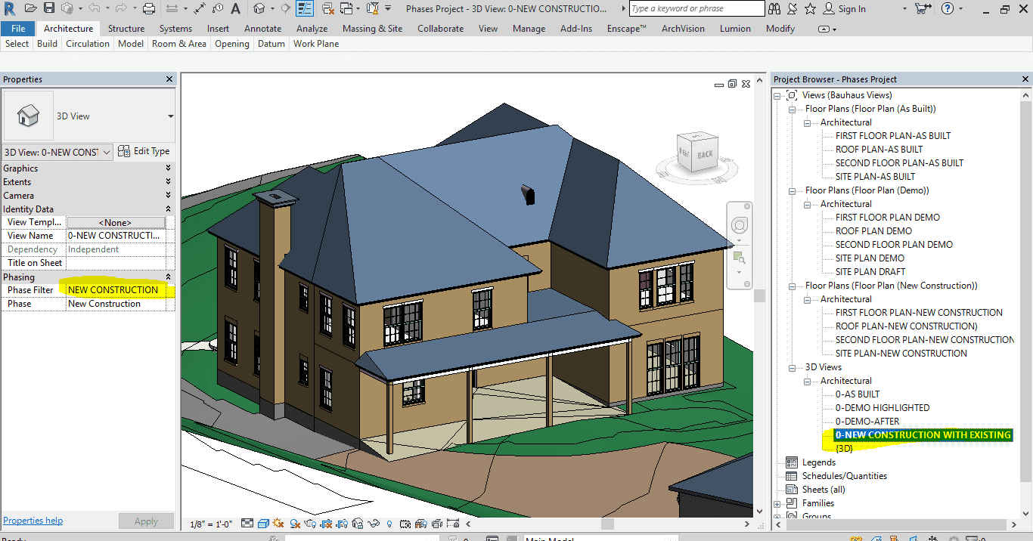Open the Properties help link
1033x541 pixels.
pos(33,521)
